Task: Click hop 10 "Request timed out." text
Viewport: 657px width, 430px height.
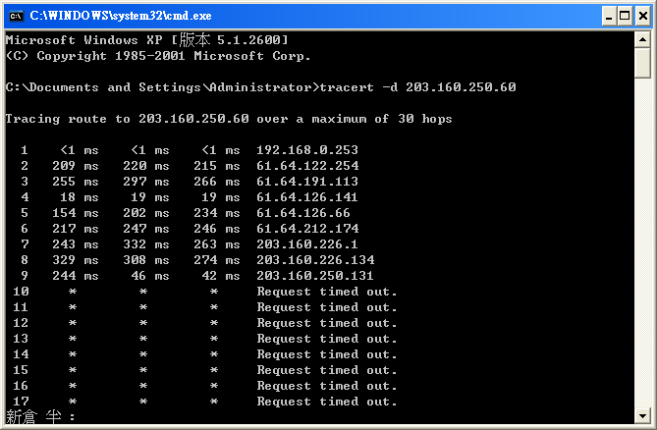Action: 327,292
